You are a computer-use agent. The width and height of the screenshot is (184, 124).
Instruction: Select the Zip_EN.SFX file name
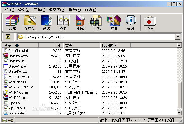(x=17, y=108)
